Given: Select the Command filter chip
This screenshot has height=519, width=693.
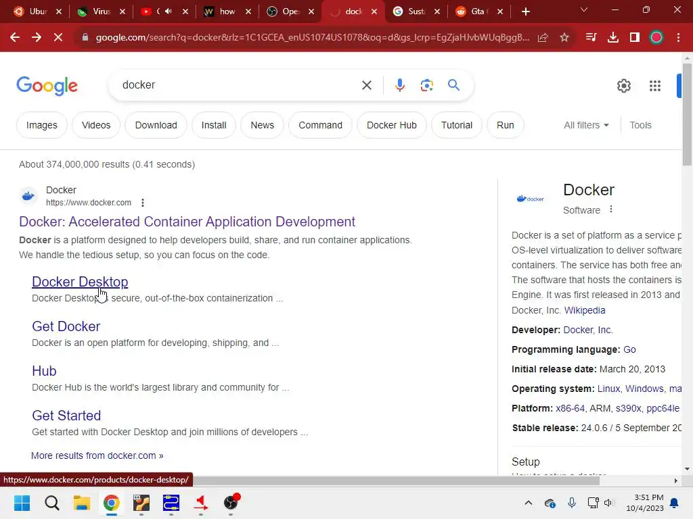Looking at the screenshot, I should point(320,125).
